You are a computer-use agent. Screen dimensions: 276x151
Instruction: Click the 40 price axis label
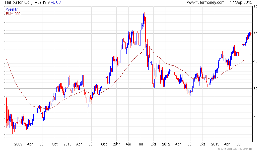(x=255, y=61)
